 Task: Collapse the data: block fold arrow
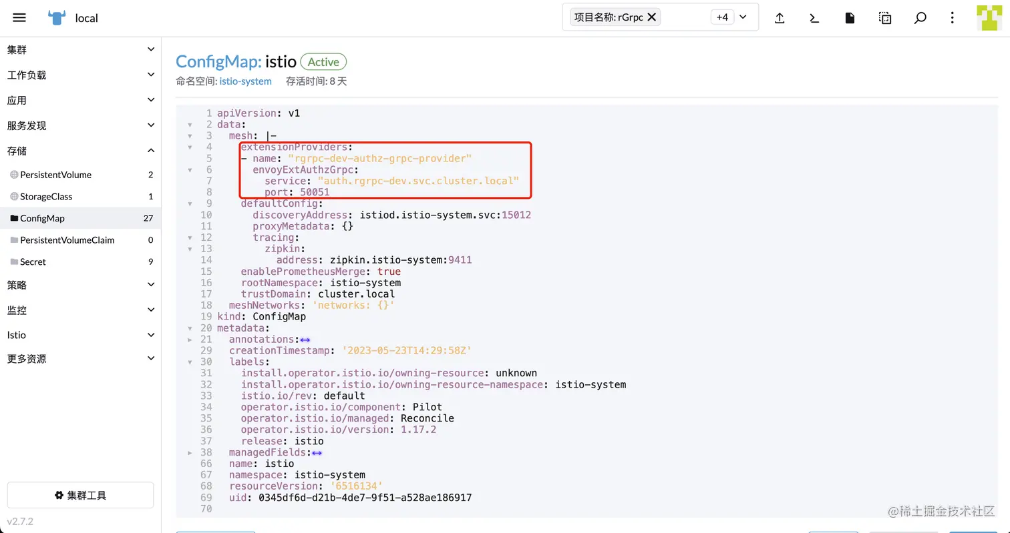pos(190,125)
